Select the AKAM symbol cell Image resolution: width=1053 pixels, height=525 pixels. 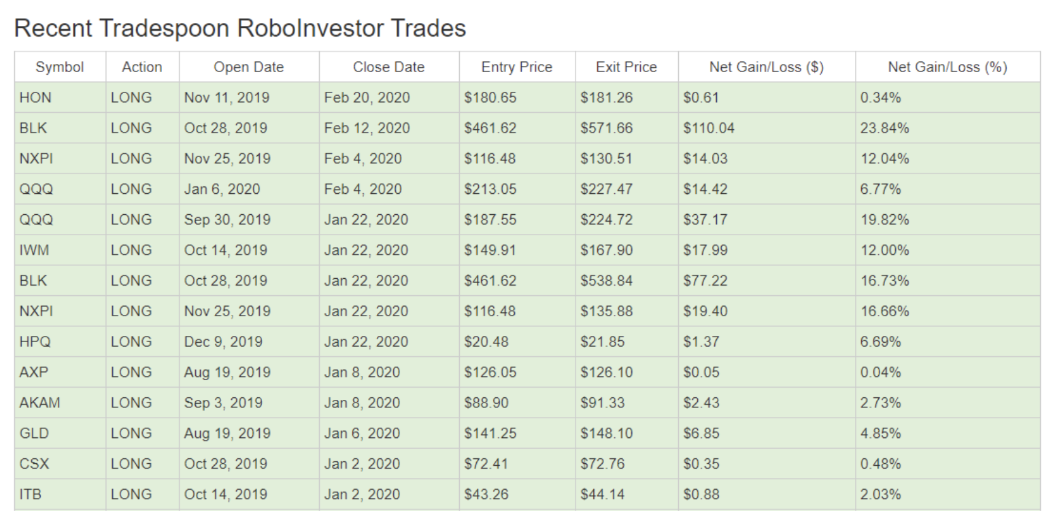point(60,403)
